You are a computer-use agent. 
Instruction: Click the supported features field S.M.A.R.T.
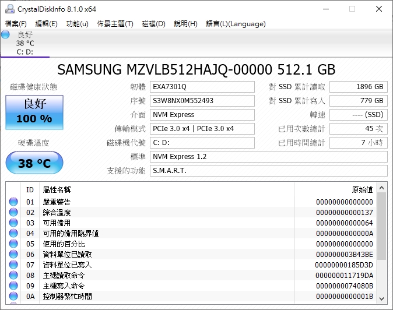click(x=269, y=171)
